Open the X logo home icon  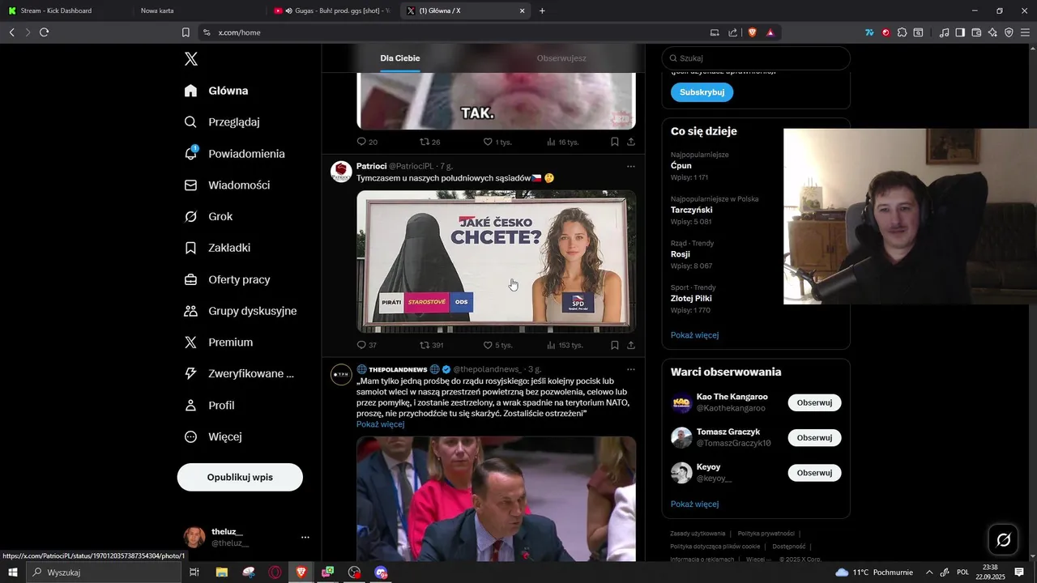pos(191,59)
